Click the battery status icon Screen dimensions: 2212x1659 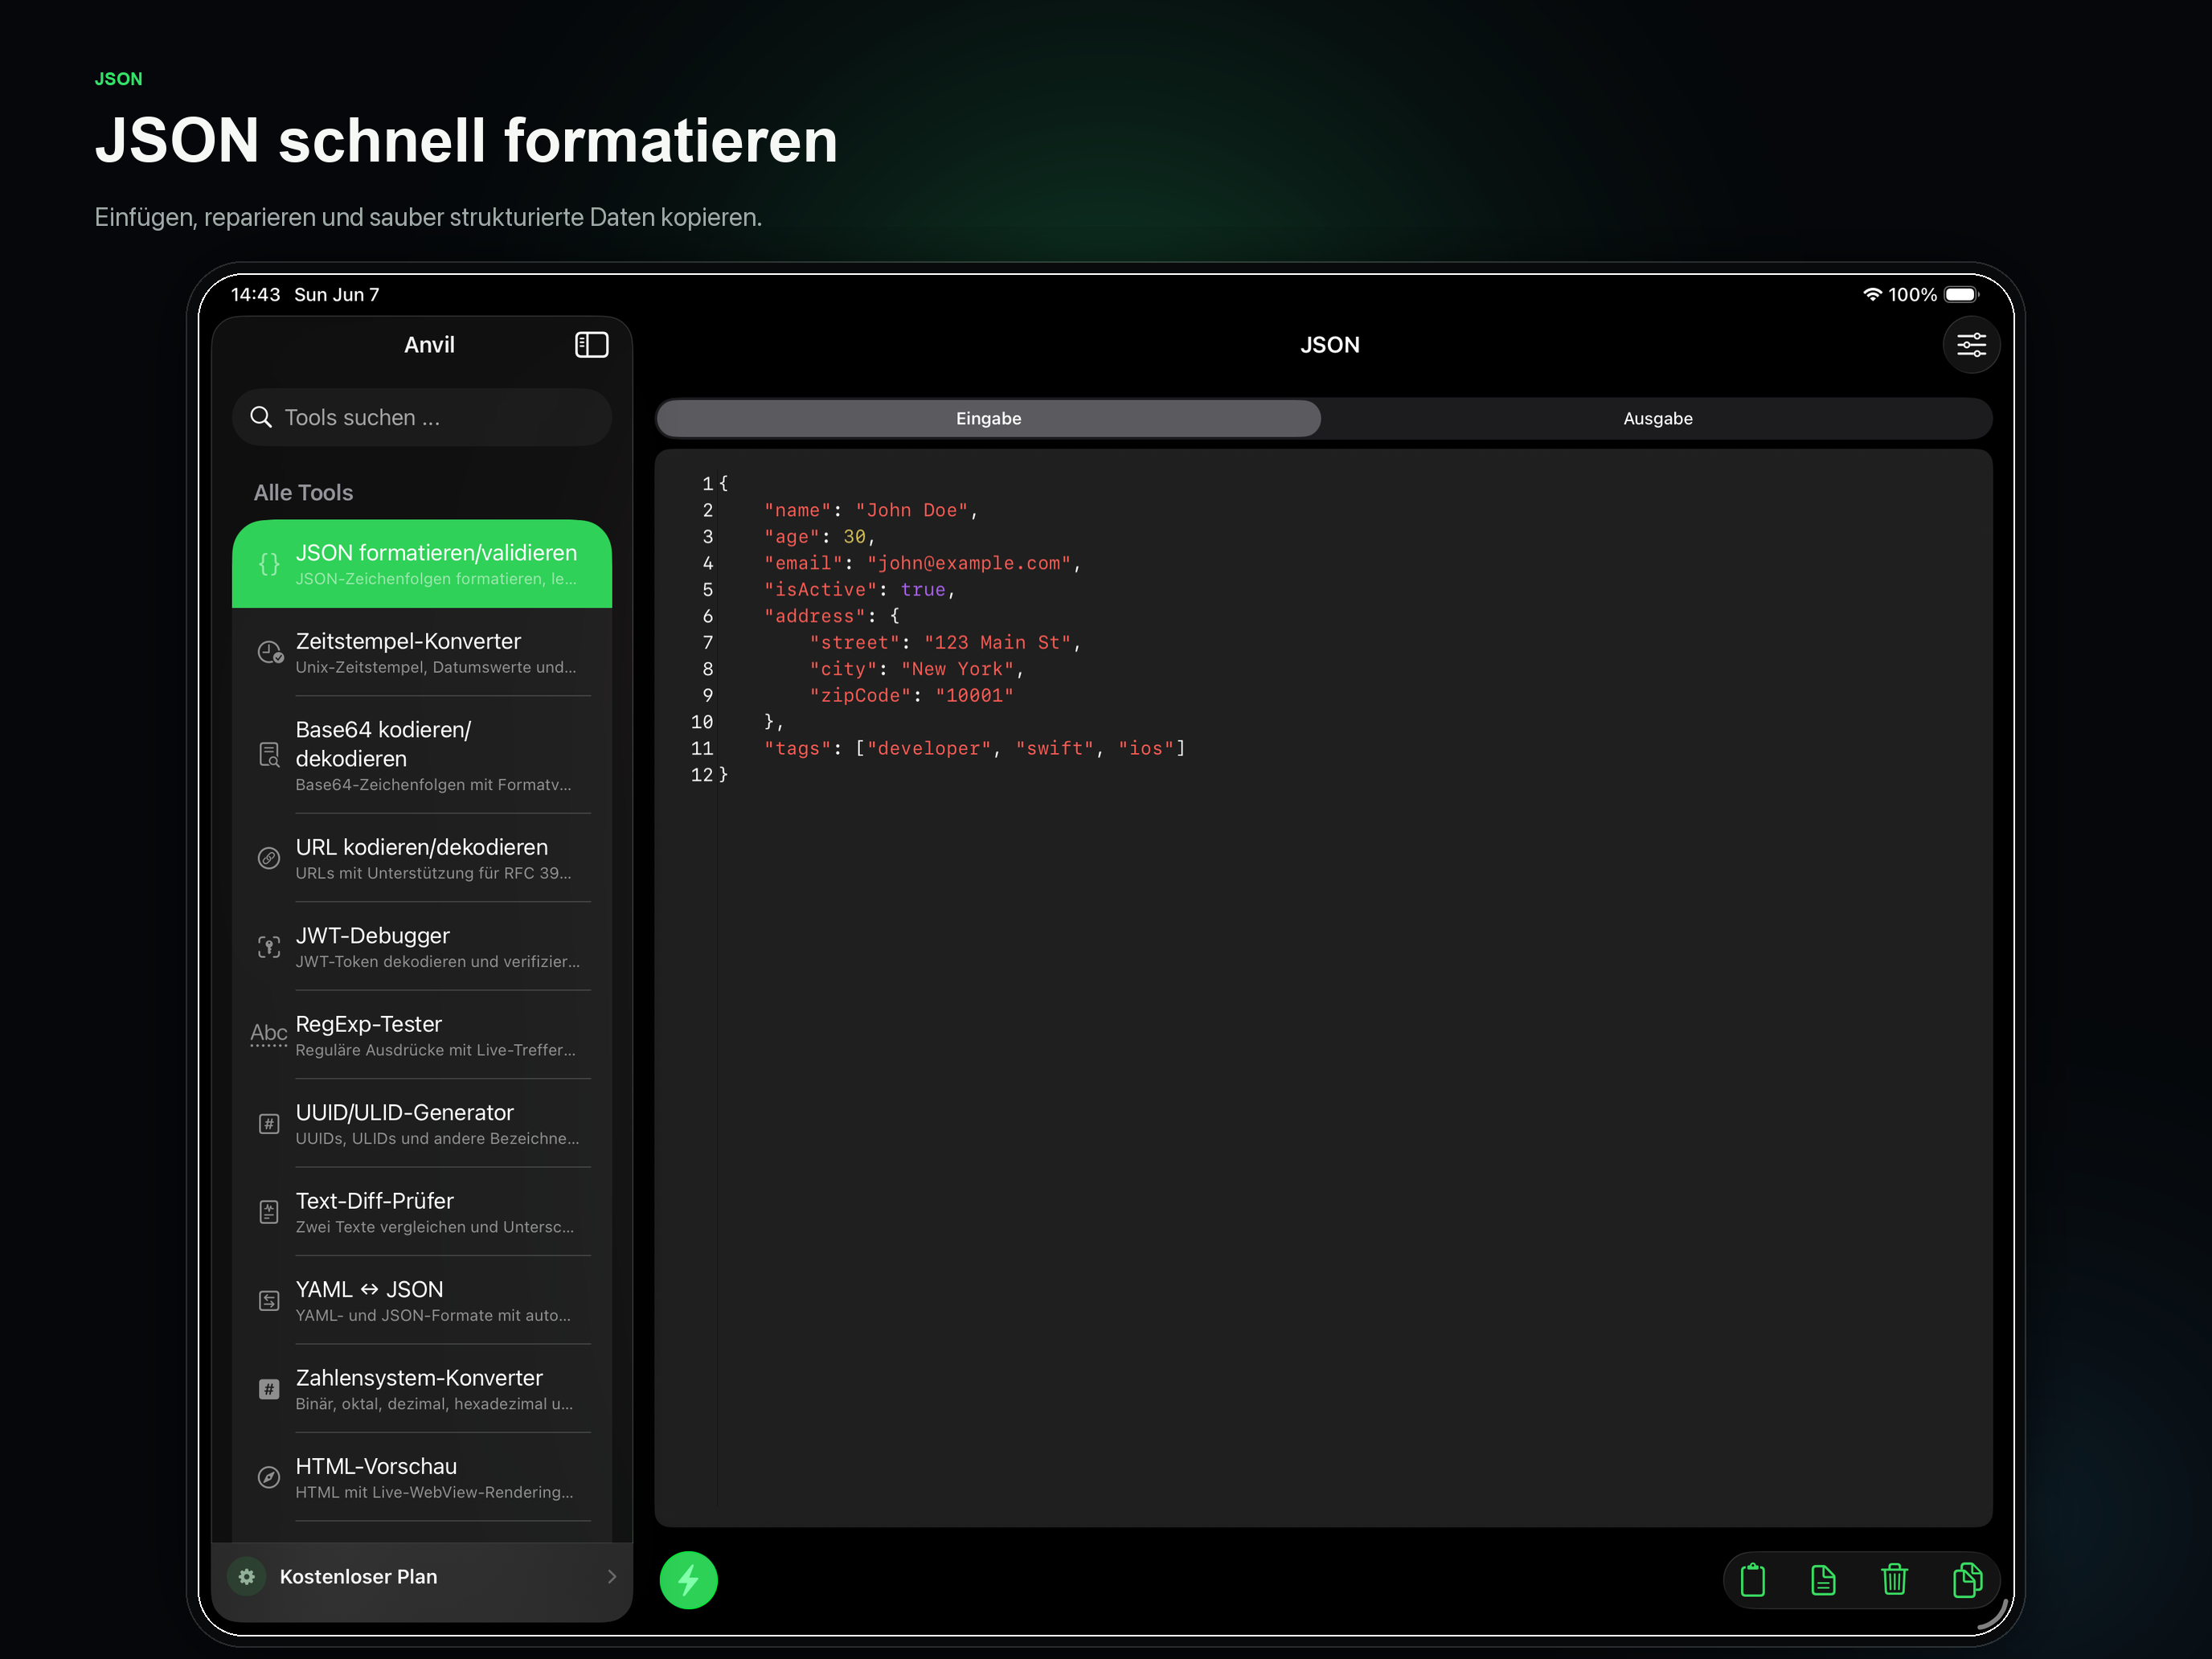click(1960, 294)
